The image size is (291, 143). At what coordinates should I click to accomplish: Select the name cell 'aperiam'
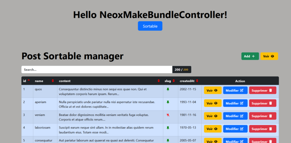point(40,102)
